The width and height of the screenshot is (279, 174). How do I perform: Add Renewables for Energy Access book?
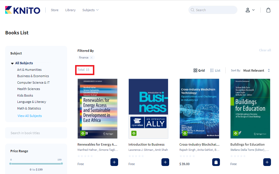(x=114, y=162)
